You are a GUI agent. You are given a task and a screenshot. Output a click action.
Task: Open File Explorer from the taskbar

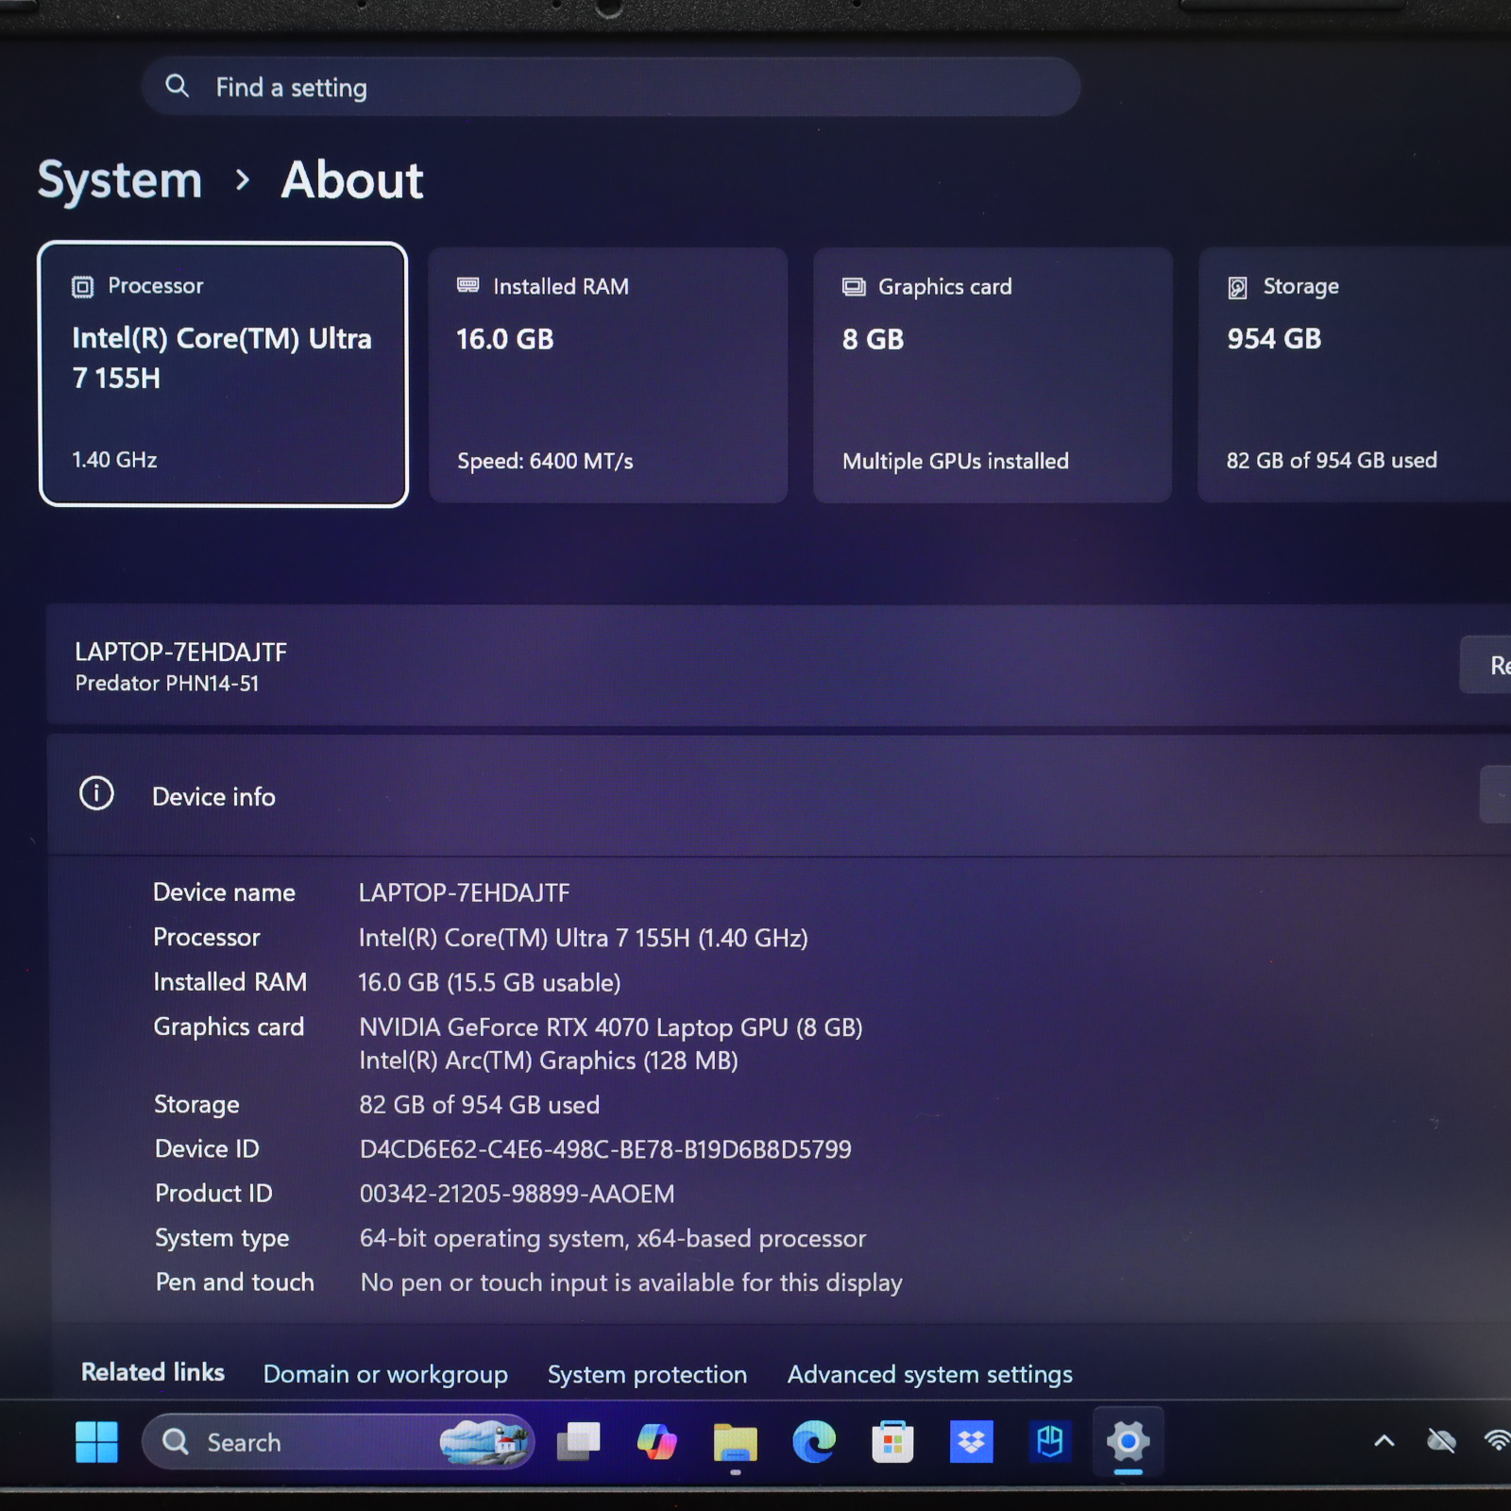click(x=736, y=1442)
